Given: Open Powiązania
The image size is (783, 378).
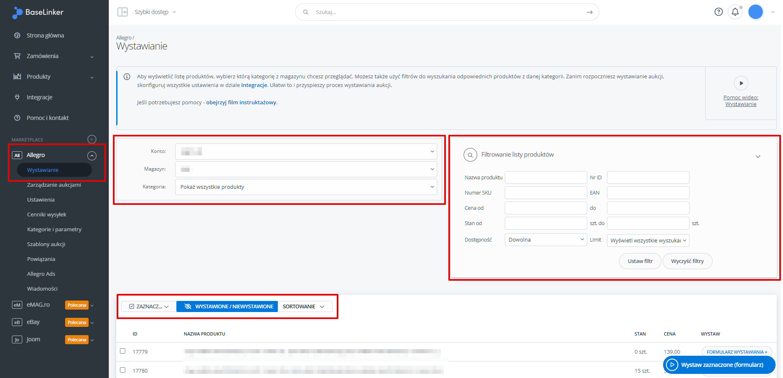Looking at the screenshot, I should click(41, 259).
